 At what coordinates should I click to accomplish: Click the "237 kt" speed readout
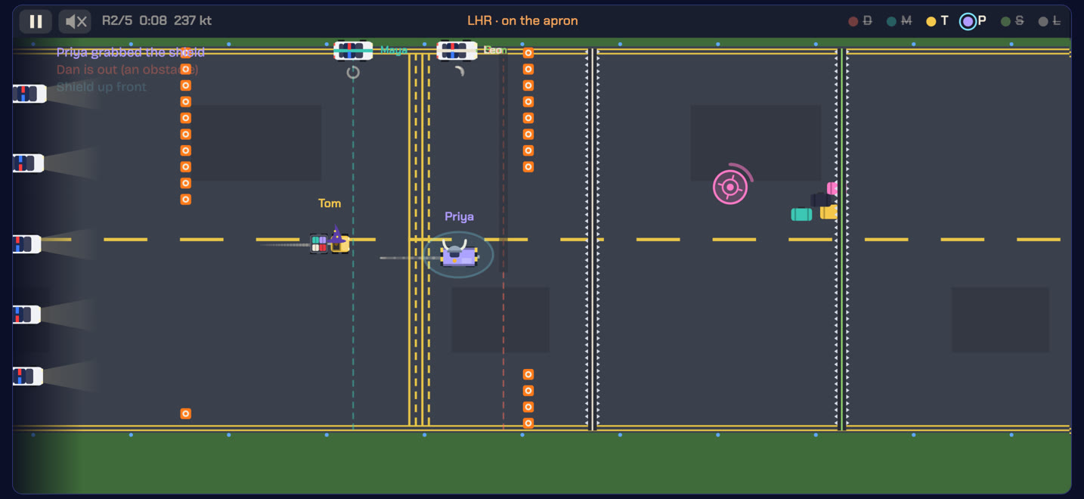pyautogui.click(x=193, y=21)
